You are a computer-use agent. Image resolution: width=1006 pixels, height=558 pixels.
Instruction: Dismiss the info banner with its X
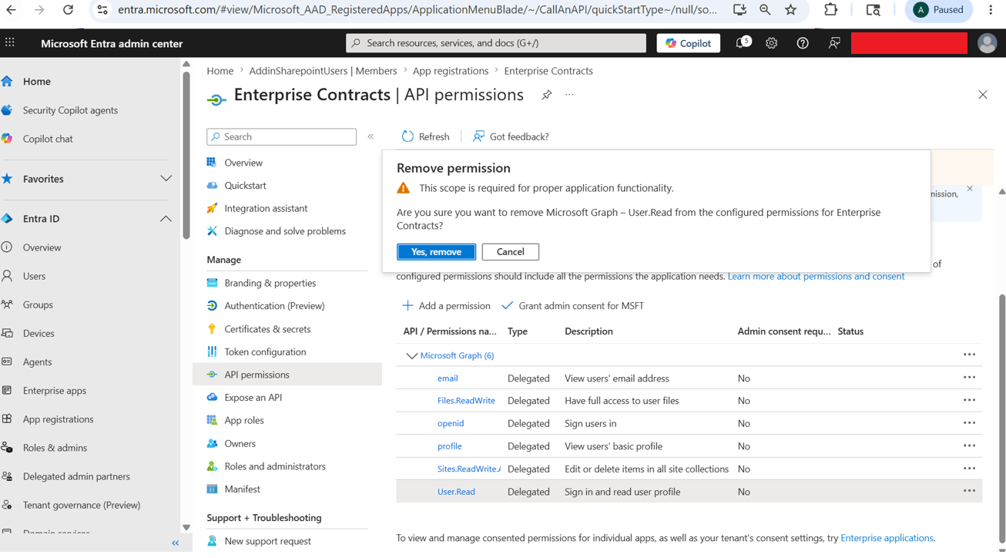click(970, 189)
